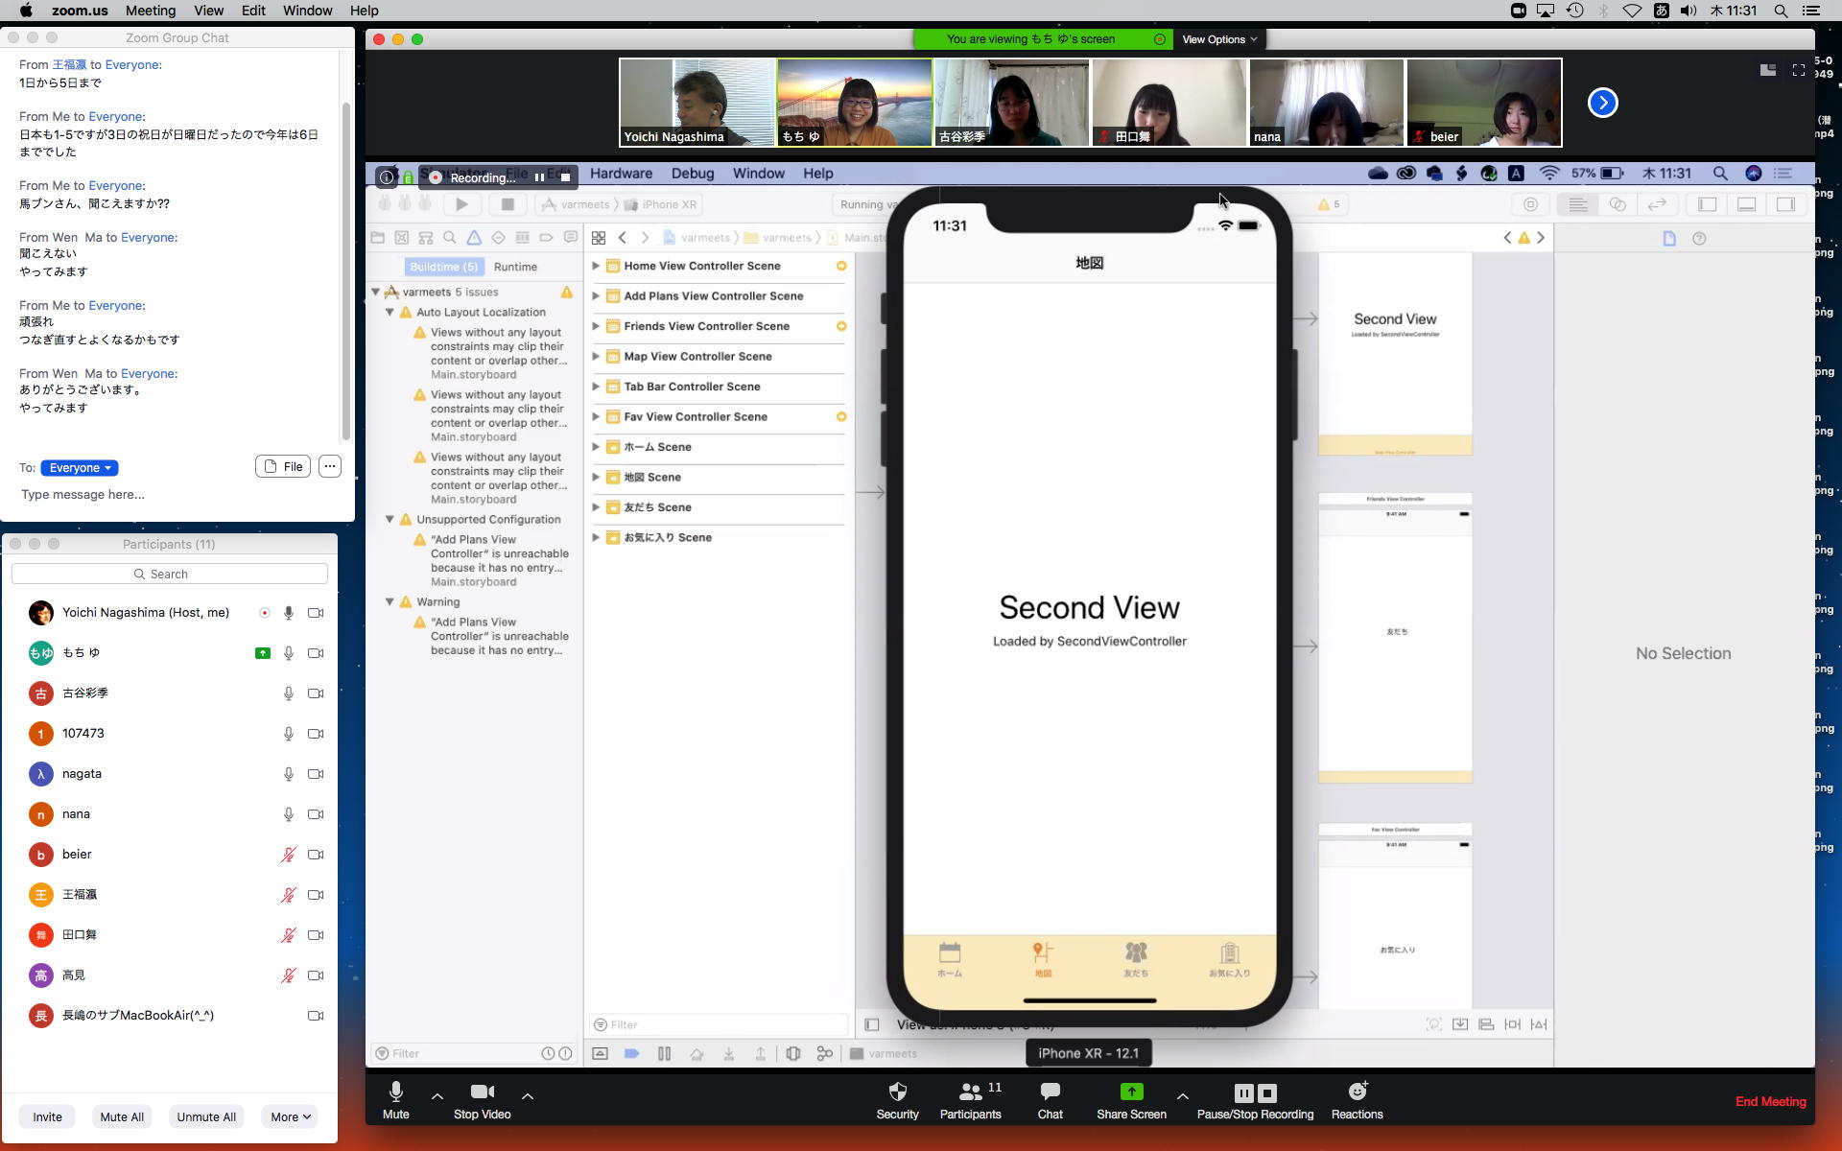Click the participants Search field
Screen dimensions: 1842x1151
(170, 574)
